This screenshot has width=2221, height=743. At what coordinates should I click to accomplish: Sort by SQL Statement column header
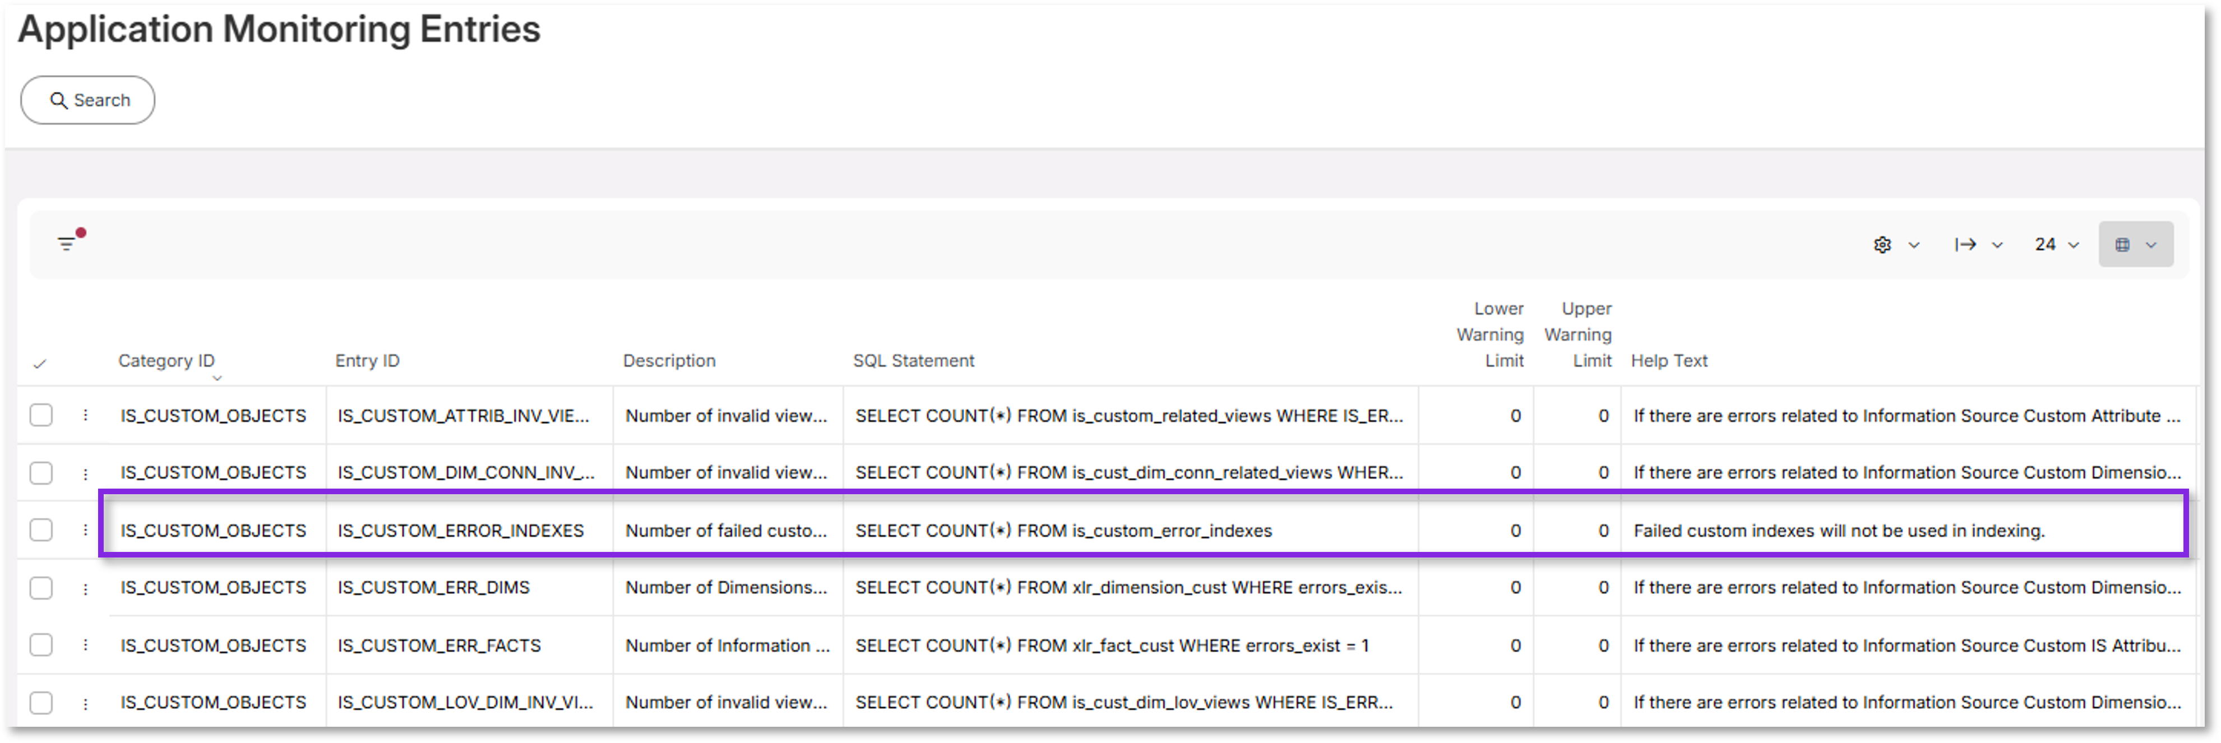[x=914, y=360]
